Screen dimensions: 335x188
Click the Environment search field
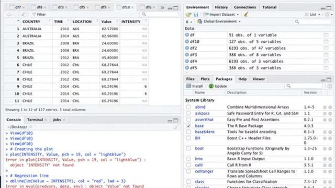point(312,21)
